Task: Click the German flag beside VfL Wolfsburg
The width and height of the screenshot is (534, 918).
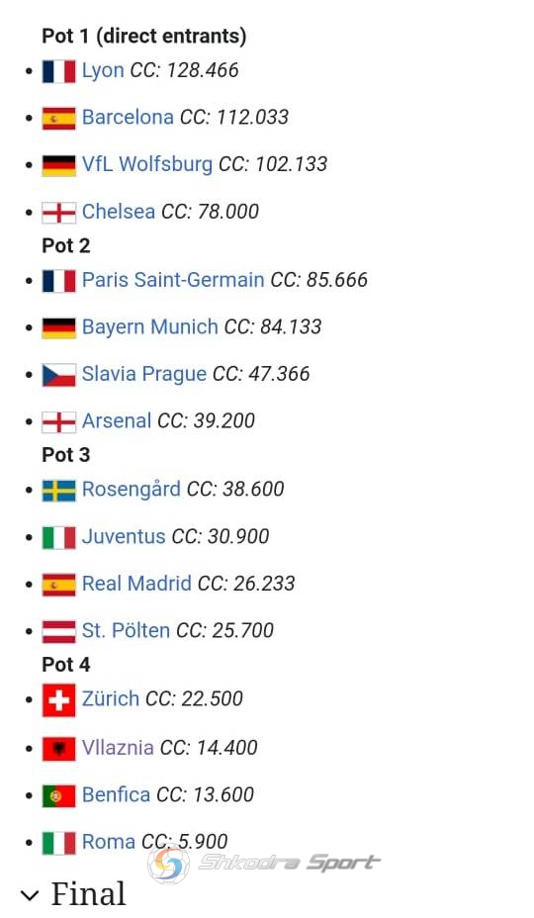Action: point(58,165)
